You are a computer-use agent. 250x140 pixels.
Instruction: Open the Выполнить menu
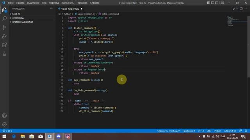[68, 3]
